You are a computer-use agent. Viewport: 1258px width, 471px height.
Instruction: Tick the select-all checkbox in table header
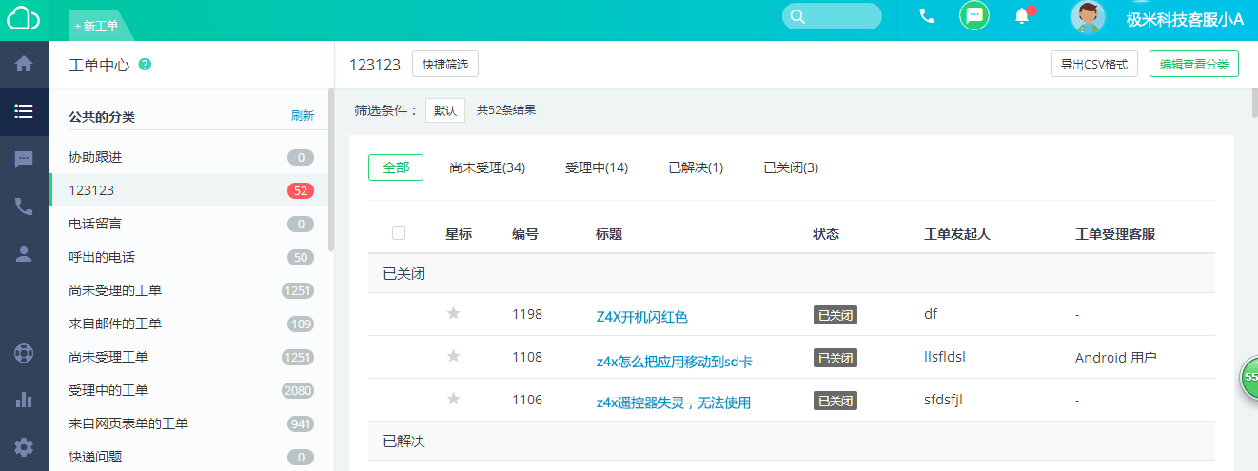click(x=399, y=233)
